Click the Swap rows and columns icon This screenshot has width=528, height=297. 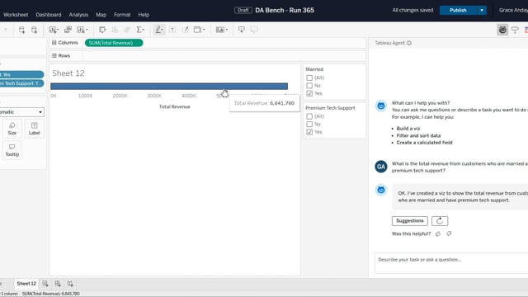102,30
